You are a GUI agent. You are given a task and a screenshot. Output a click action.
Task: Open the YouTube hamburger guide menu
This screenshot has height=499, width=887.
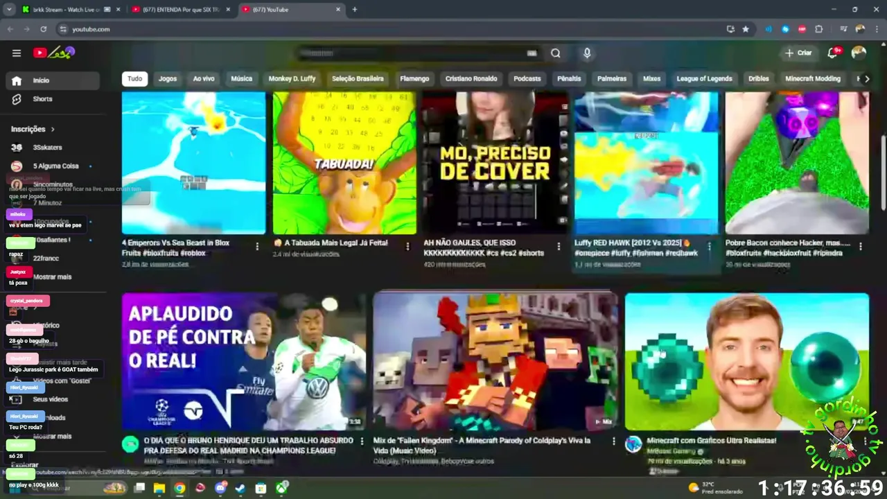tap(17, 53)
